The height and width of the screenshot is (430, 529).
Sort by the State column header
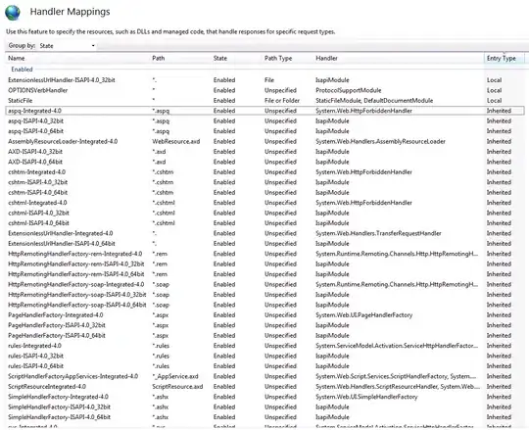pyautogui.click(x=220, y=59)
